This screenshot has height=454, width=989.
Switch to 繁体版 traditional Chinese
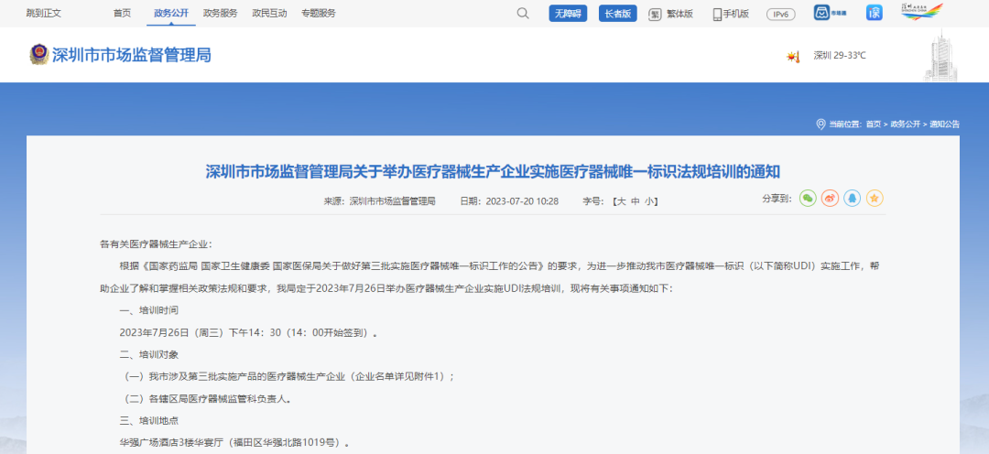click(670, 14)
